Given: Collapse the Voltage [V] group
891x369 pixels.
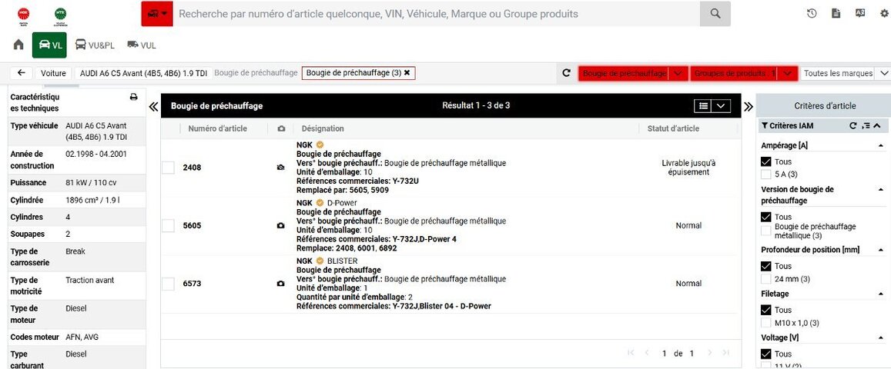Looking at the screenshot, I should tap(881, 337).
